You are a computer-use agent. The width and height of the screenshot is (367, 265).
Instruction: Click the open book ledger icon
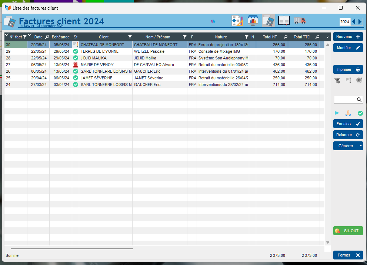pyautogui.click(x=284, y=21)
